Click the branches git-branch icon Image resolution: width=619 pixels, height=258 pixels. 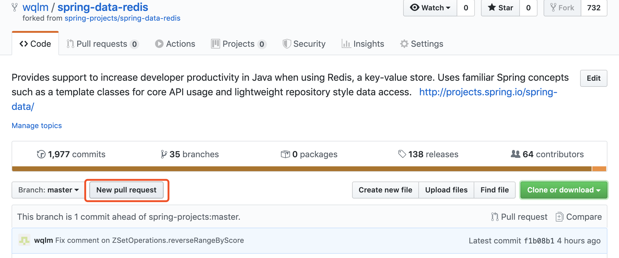(x=164, y=154)
